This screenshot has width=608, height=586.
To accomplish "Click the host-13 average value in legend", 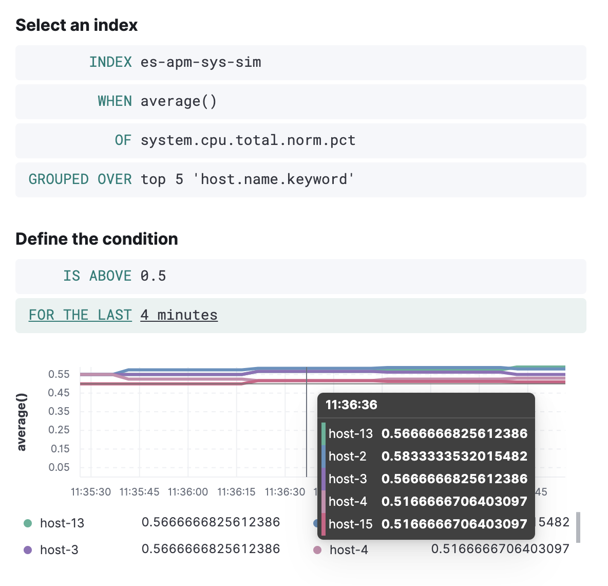I will tap(211, 522).
